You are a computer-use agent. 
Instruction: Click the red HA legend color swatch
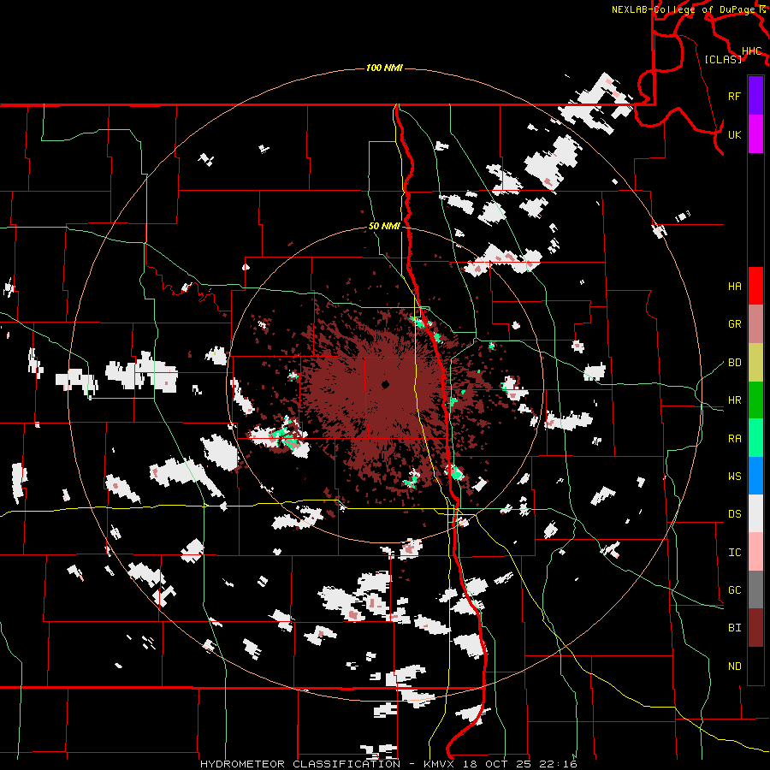tap(755, 286)
